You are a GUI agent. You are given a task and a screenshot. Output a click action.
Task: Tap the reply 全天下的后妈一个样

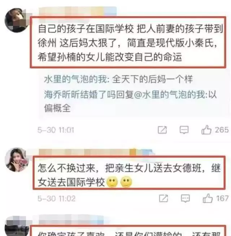(152, 79)
